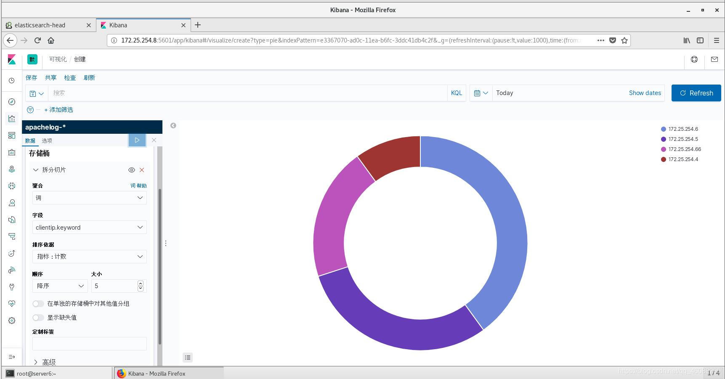Open Discover compass icon in sidebar
The image size is (725, 379).
pyautogui.click(x=12, y=102)
